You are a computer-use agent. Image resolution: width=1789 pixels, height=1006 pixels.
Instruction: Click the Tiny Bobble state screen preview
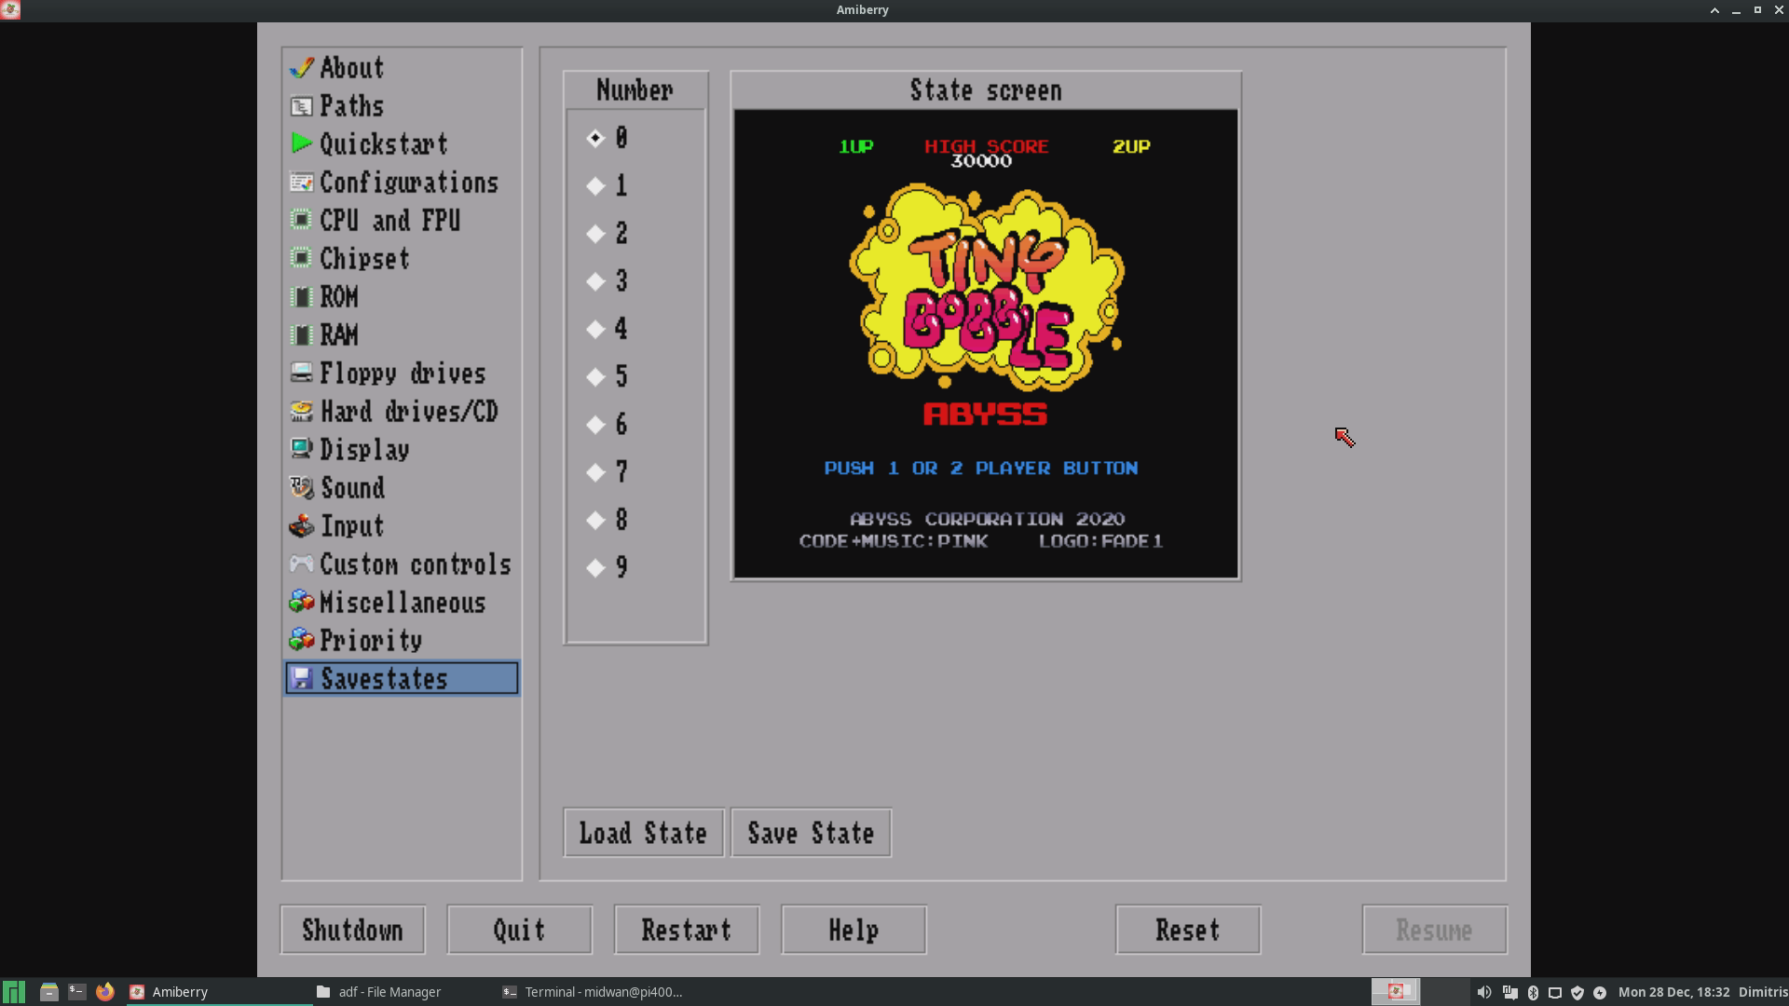click(985, 342)
